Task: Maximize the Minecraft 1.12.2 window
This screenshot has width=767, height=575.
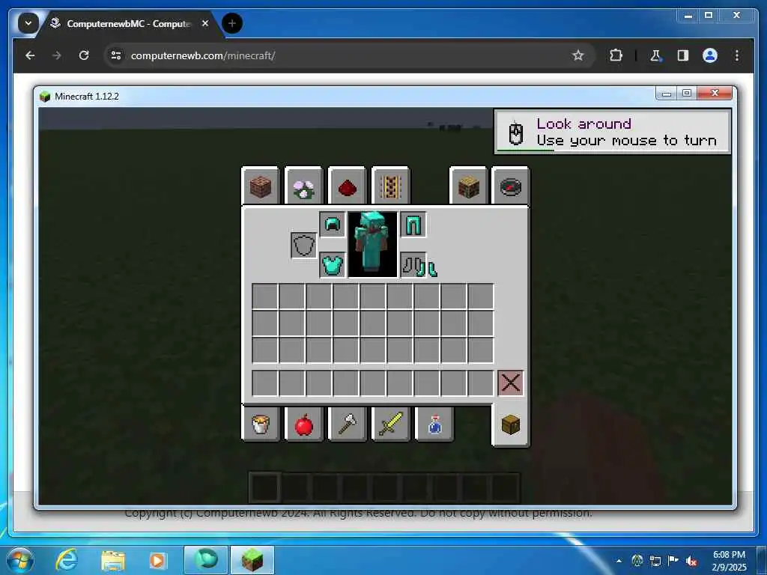Action: click(x=687, y=93)
